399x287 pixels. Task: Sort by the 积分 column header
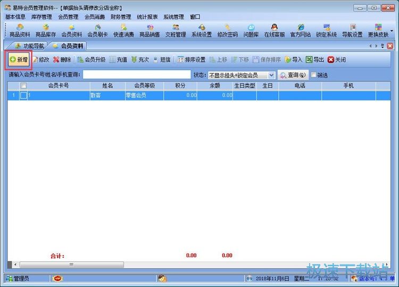click(180, 86)
